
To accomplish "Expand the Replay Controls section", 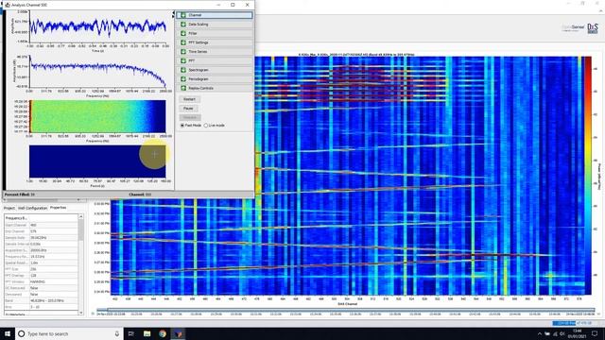I will (x=215, y=88).
